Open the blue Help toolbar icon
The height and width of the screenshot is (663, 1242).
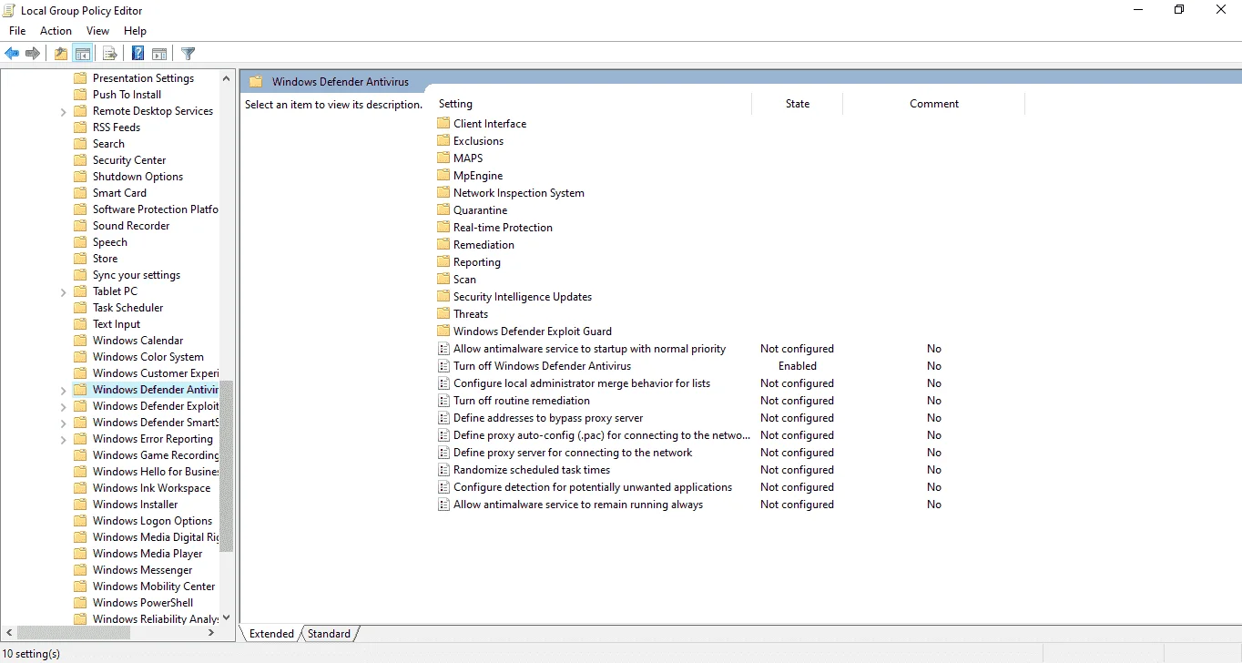(x=138, y=54)
